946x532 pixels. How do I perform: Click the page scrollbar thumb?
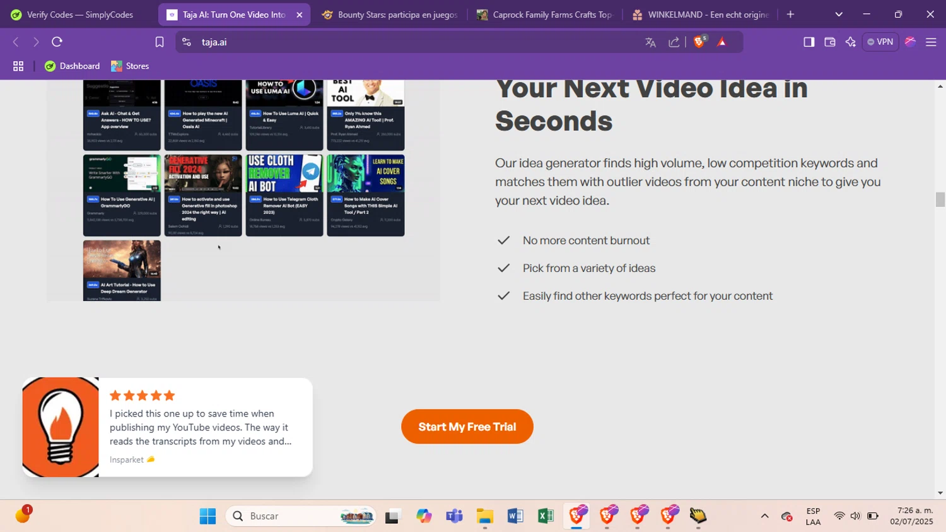tap(940, 199)
